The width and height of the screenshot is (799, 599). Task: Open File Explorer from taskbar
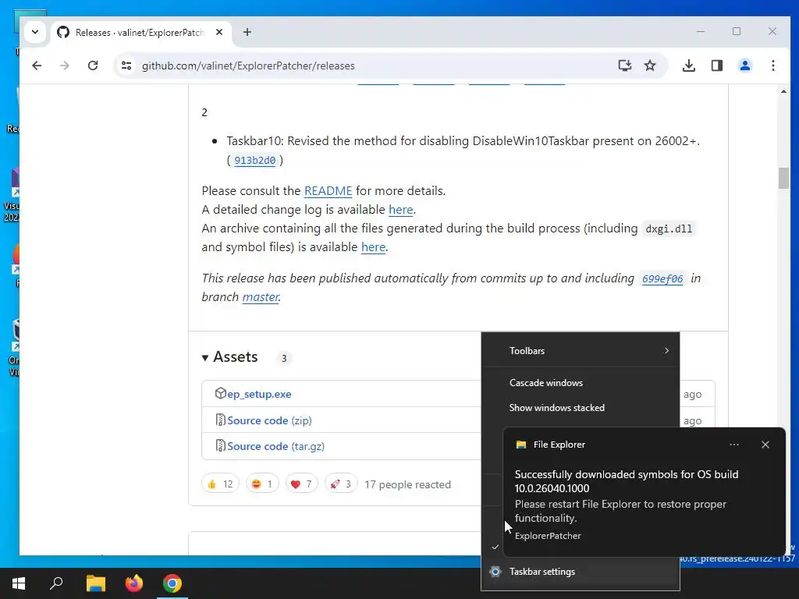[95, 583]
